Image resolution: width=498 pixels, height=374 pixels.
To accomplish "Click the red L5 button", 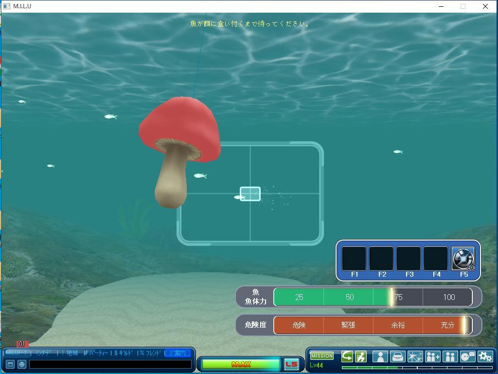I will (x=291, y=364).
